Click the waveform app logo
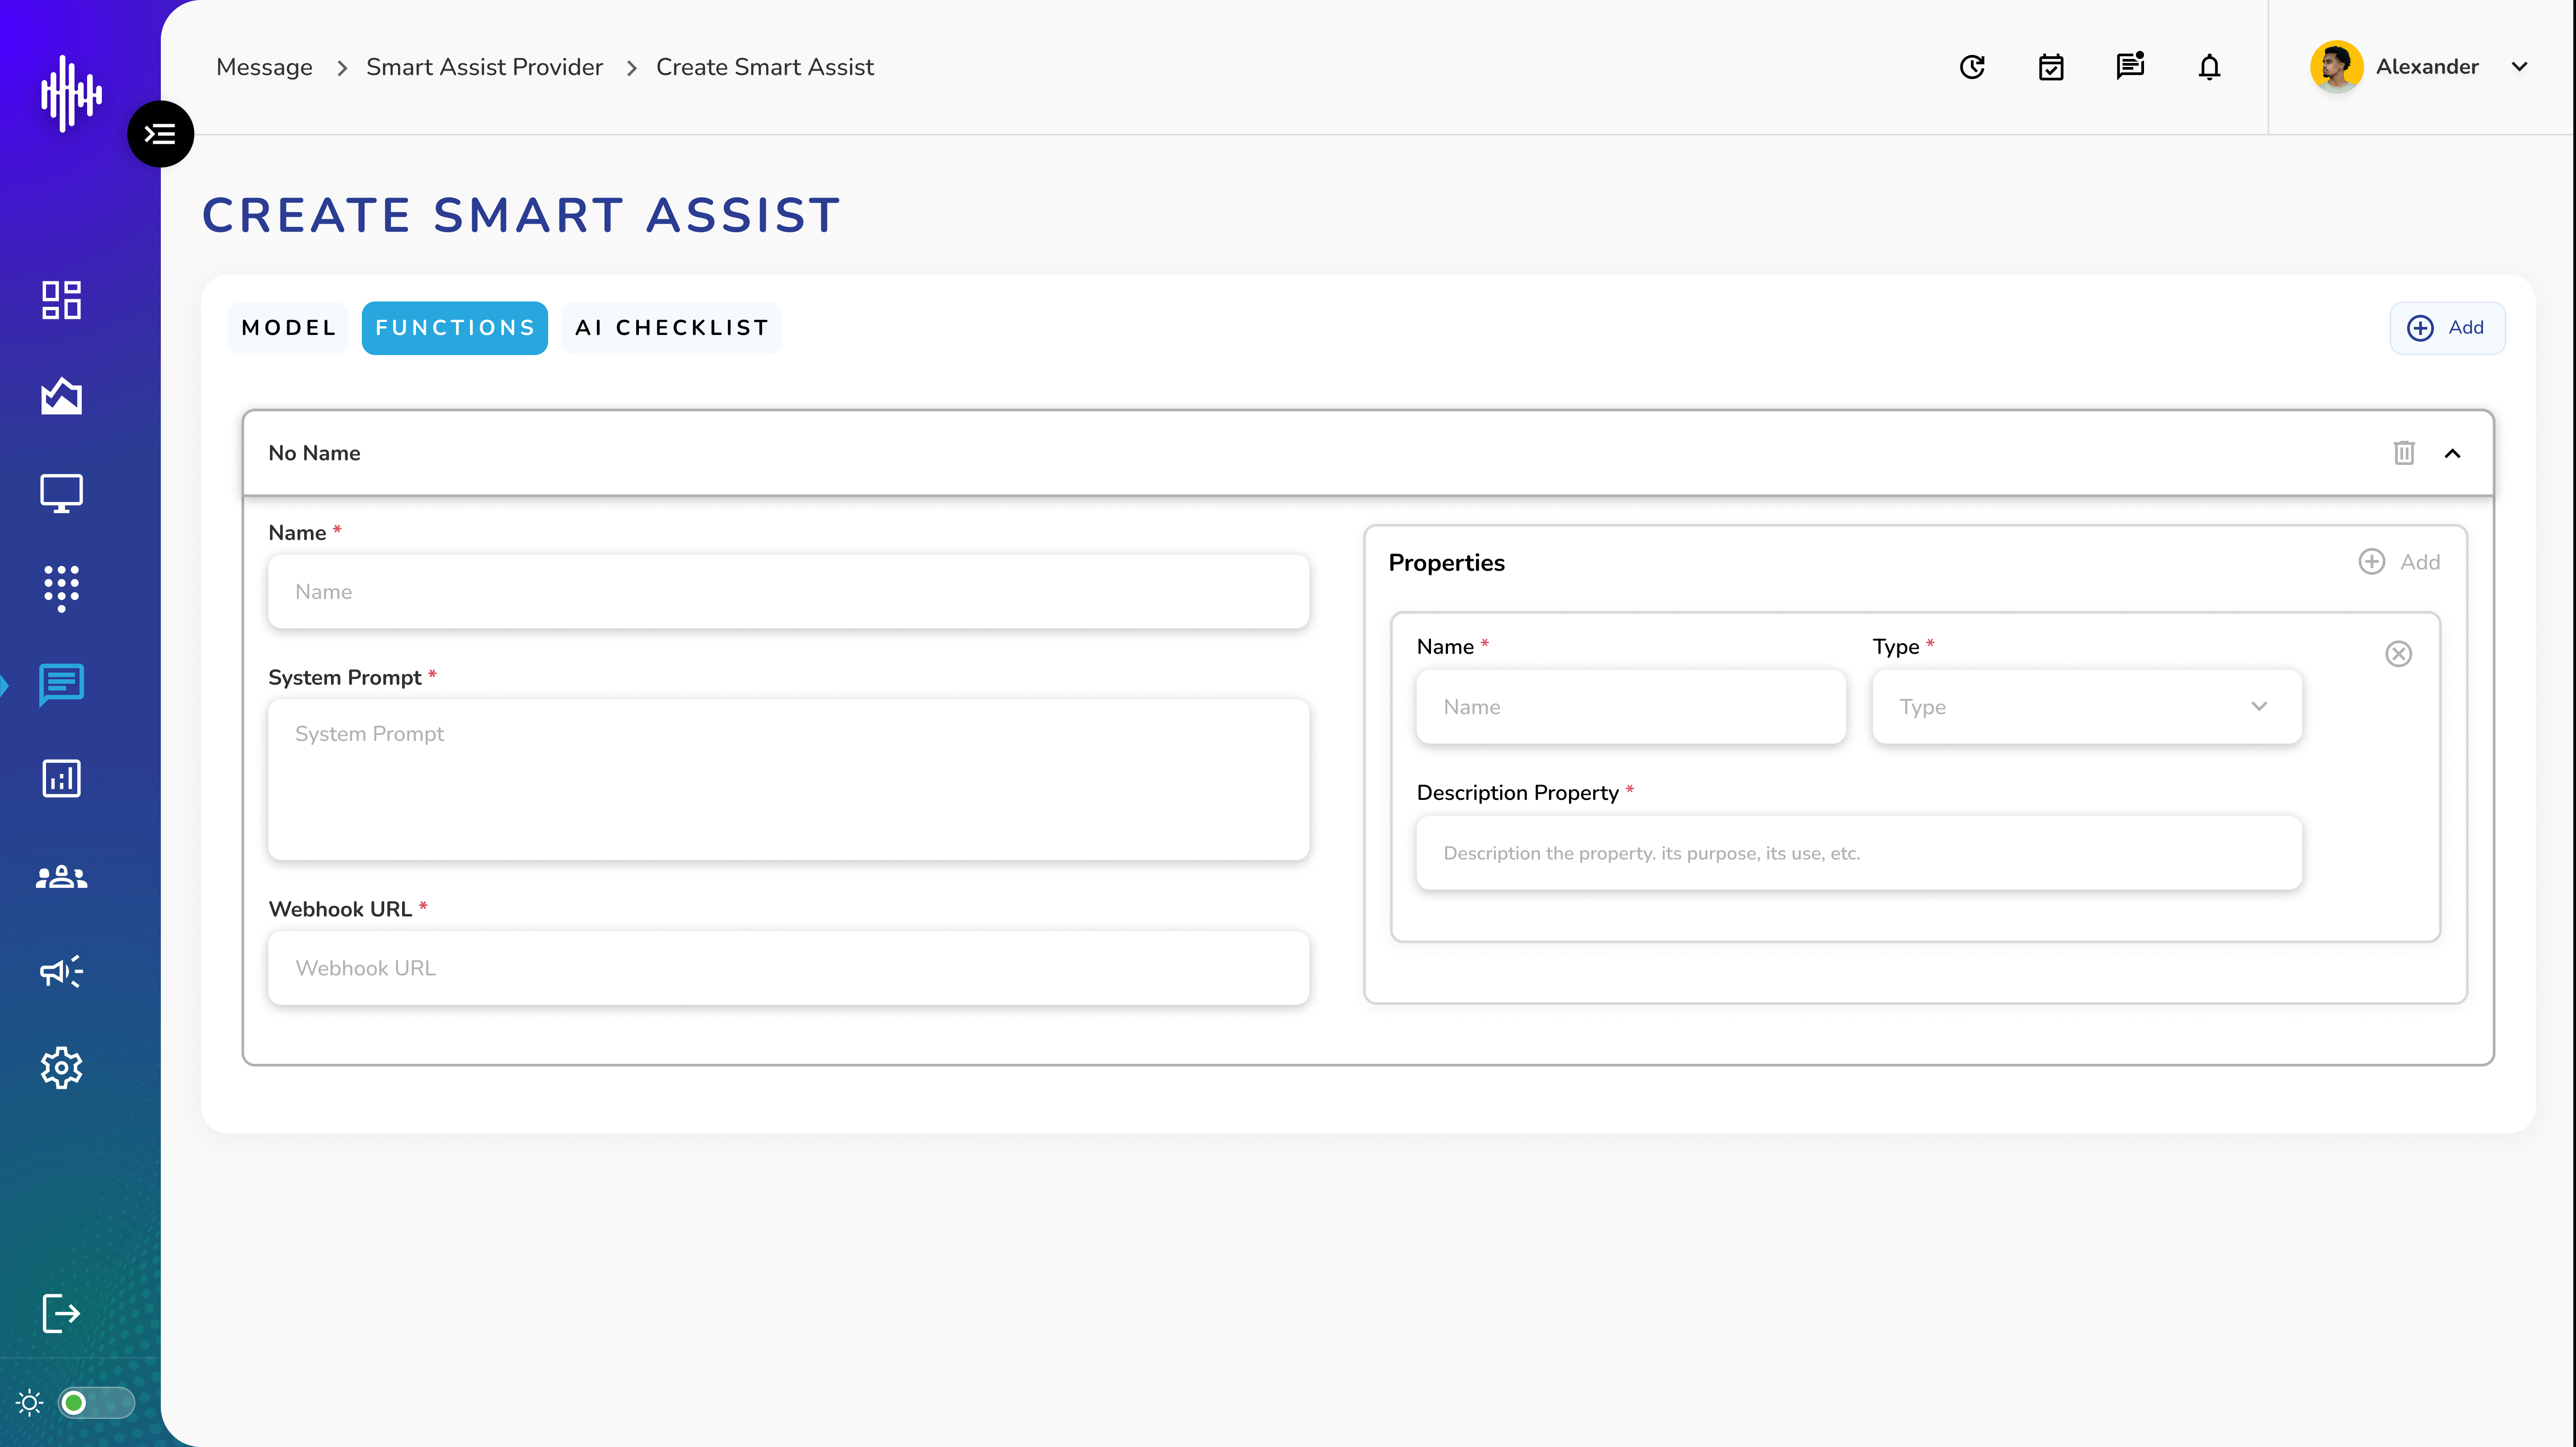This screenshot has height=1447, width=2576. point(70,93)
